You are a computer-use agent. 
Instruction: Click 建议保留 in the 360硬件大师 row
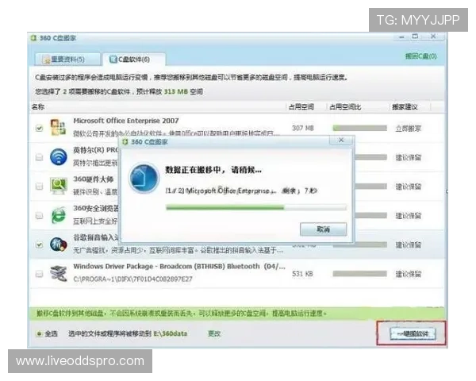[x=409, y=187]
